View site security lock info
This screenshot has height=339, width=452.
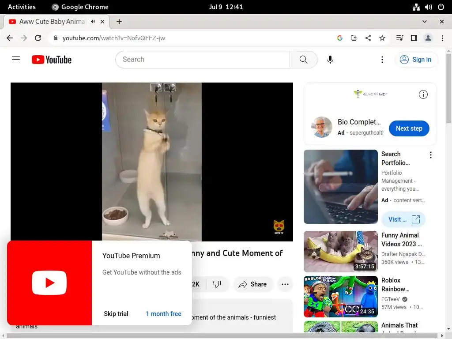click(x=56, y=38)
